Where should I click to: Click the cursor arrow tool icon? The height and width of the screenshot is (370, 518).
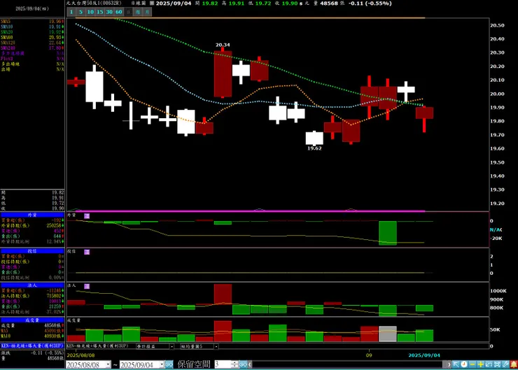click(x=456, y=364)
